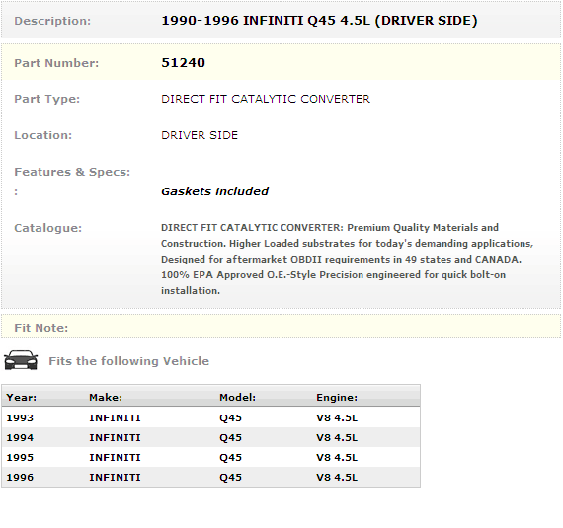Click the Part Number: label
This screenshot has height=528, width=563.
[x=56, y=63]
